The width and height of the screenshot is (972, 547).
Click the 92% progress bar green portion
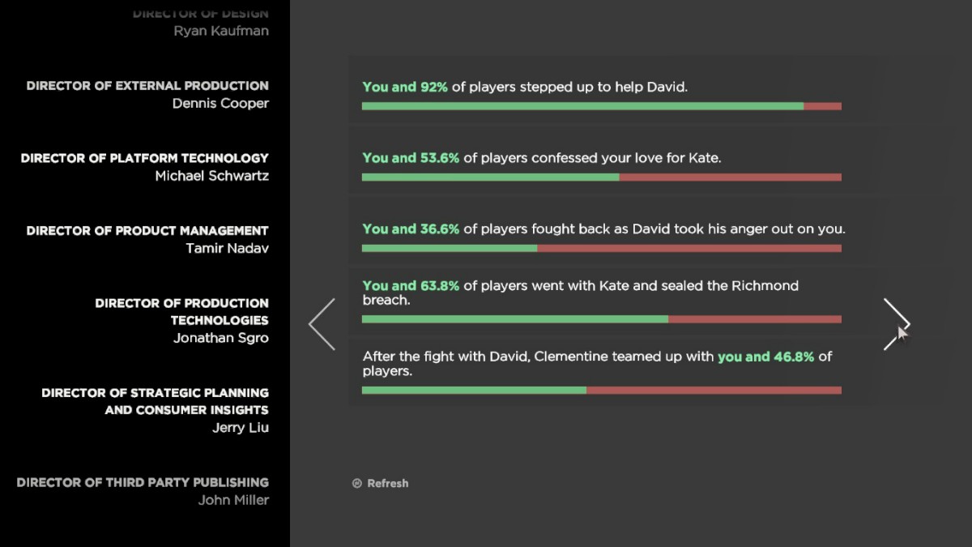pyautogui.click(x=582, y=106)
